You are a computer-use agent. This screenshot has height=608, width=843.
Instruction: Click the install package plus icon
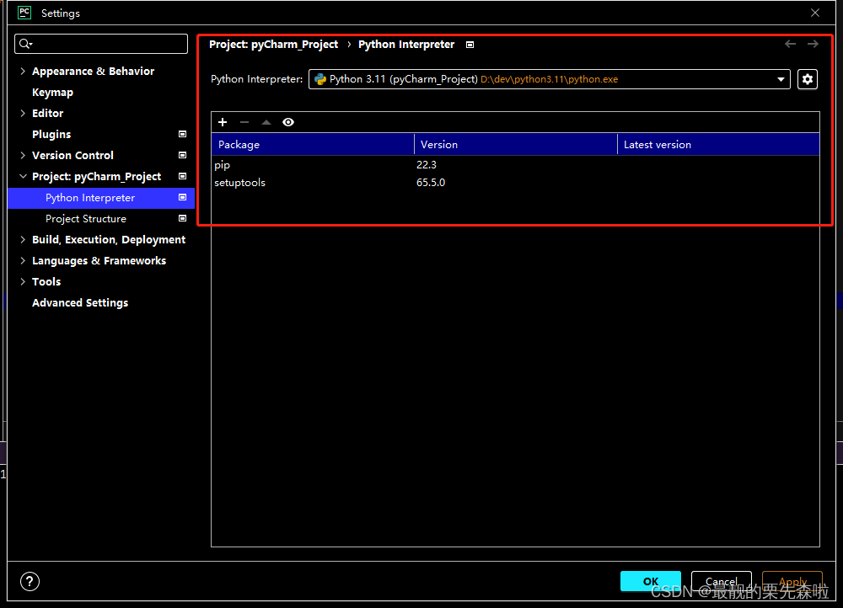tap(223, 122)
